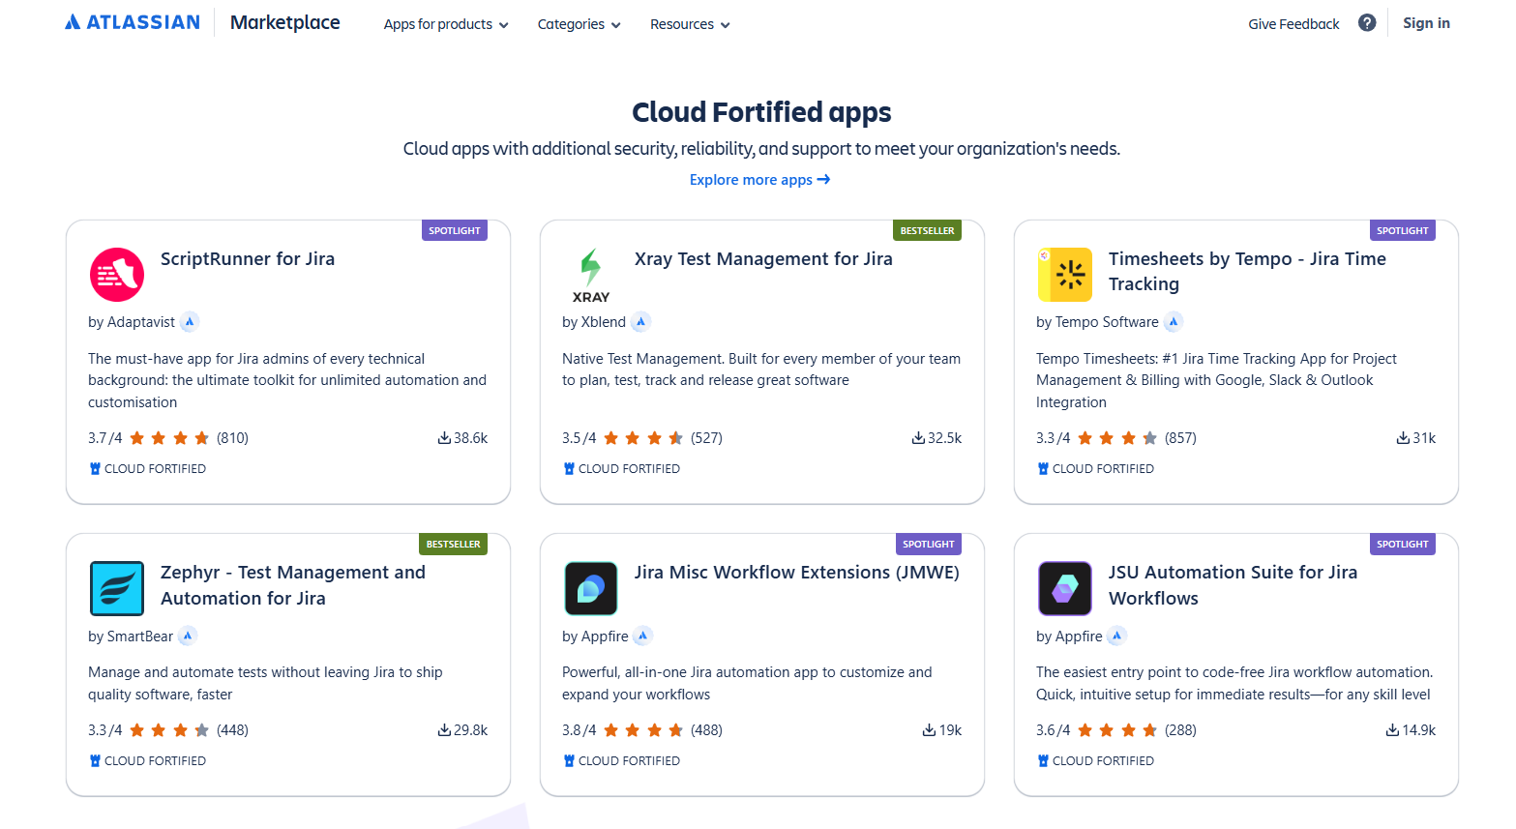Open Timesheets by Tempo - Jira Time Tracking title
The height and width of the screenshot is (829, 1516).
coord(1247,272)
